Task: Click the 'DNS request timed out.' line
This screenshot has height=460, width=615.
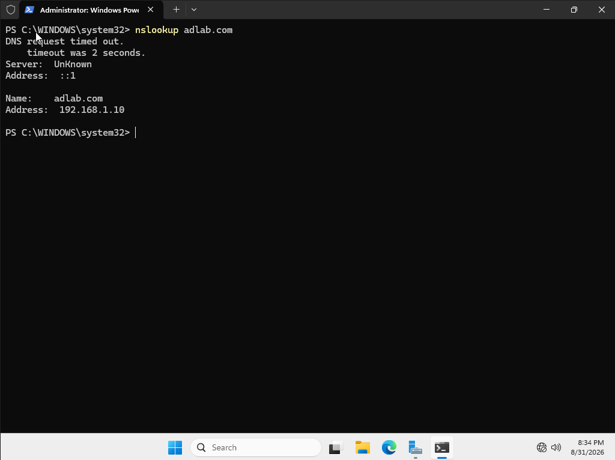Action: coord(65,41)
